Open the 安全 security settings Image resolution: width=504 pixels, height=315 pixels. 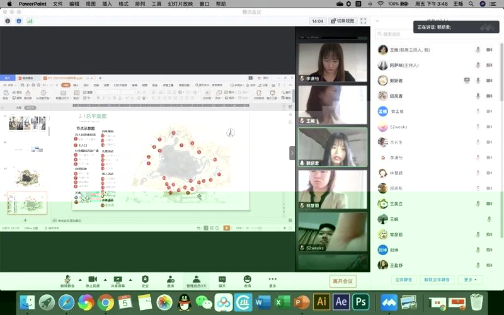pyautogui.click(x=146, y=281)
